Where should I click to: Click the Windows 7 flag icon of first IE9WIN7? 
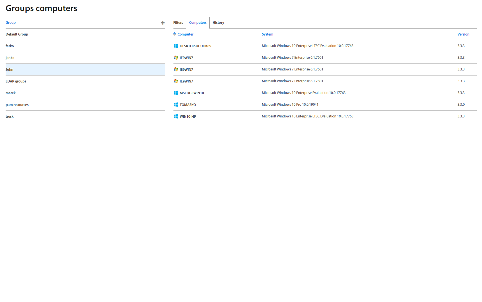click(x=176, y=58)
